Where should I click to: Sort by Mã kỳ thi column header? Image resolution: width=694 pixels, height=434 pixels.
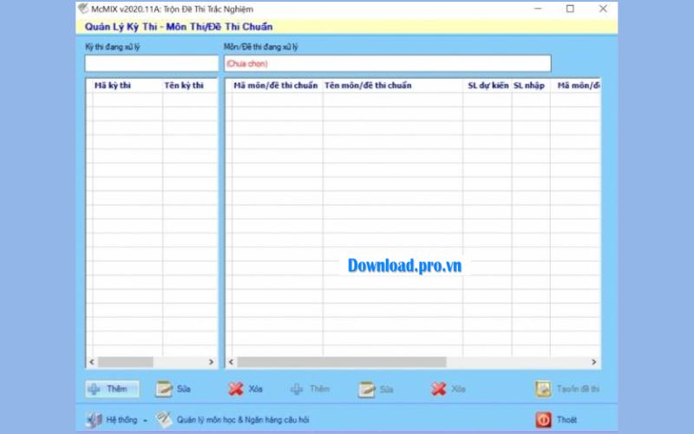tap(113, 85)
